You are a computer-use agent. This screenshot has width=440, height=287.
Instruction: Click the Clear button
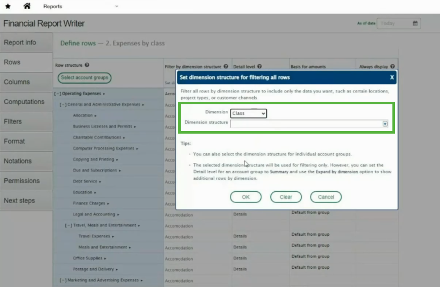pyautogui.click(x=286, y=197)
